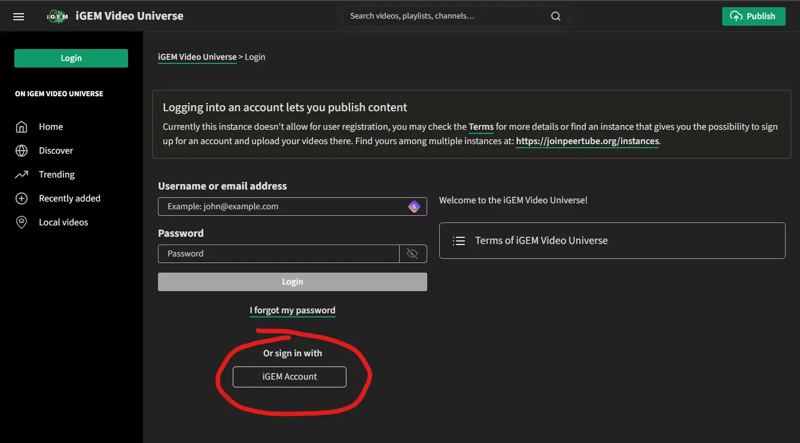Select Local videos in sidebar
This screenshot has width=800, height=443.
pos(63,222)
